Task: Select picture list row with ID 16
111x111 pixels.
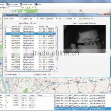Action: click(30, 64)
